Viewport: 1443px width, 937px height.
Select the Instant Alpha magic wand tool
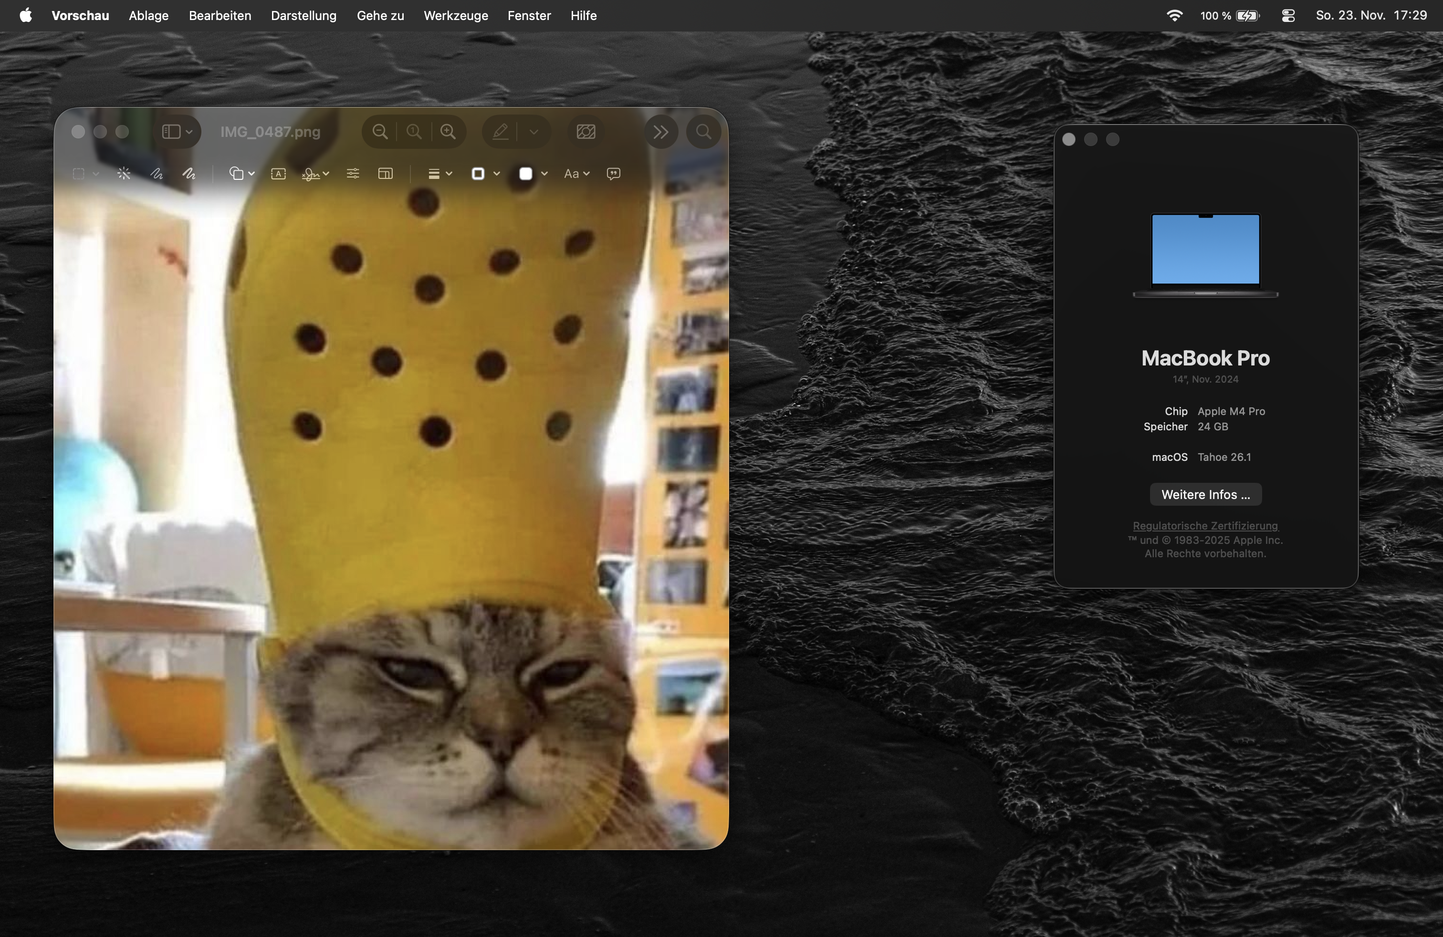(x=124, y=174)
